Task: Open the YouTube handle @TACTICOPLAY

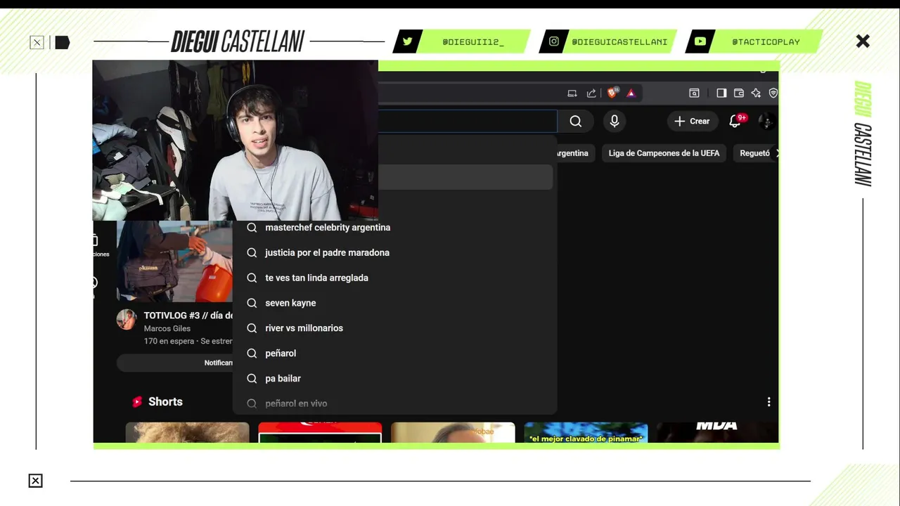Action: [x=766, y=42]
